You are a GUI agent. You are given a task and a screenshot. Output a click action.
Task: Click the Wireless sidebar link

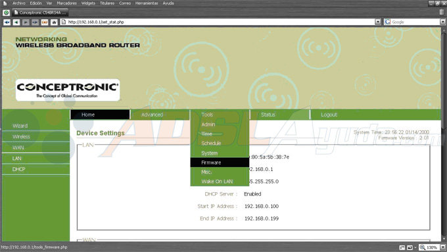tap(21, 137)
